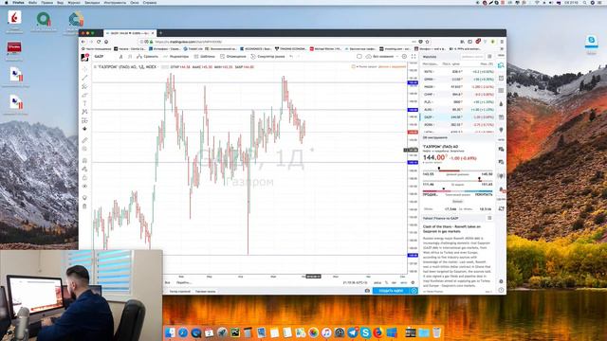Open the Firefox hamburger menu
607x341 pixels.
point(502,42)
